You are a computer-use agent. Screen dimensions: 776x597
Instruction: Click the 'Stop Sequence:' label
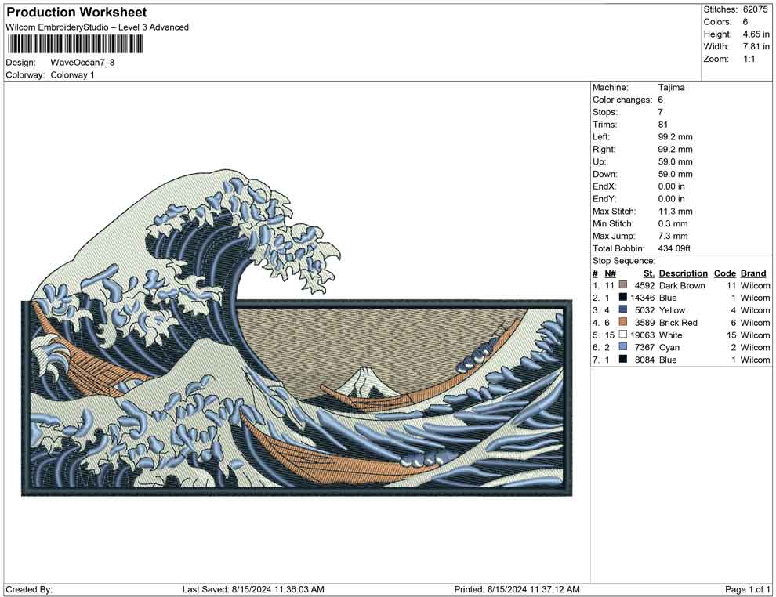pyautogui.click(x=624, y=261)
